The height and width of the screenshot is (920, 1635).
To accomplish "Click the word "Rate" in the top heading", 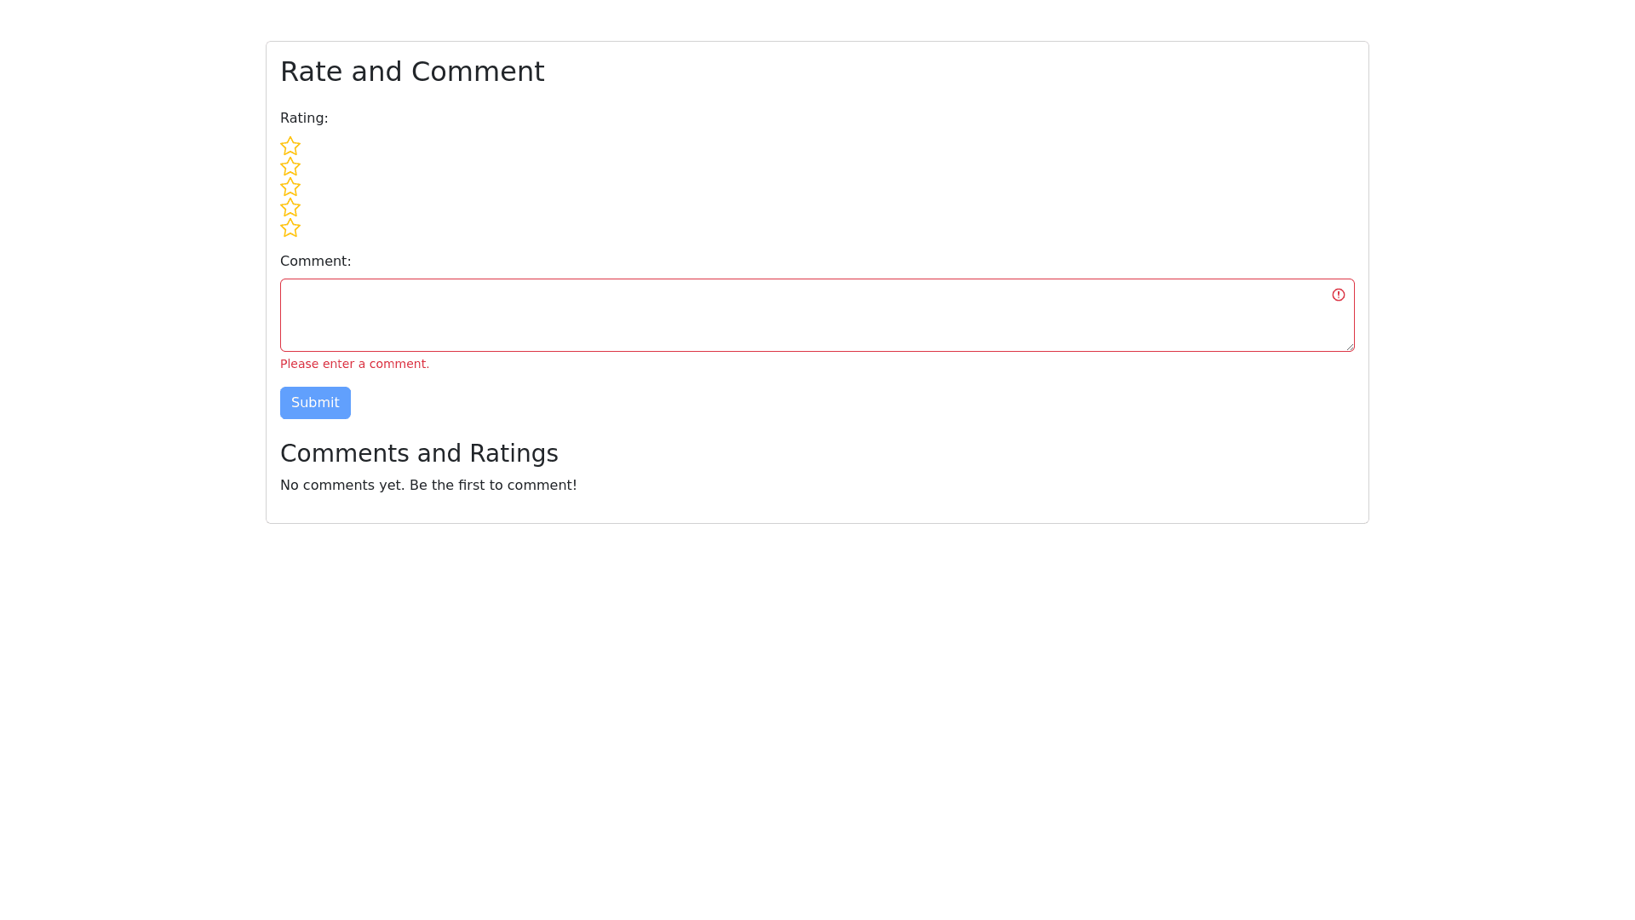I will [x=311, y=72].
